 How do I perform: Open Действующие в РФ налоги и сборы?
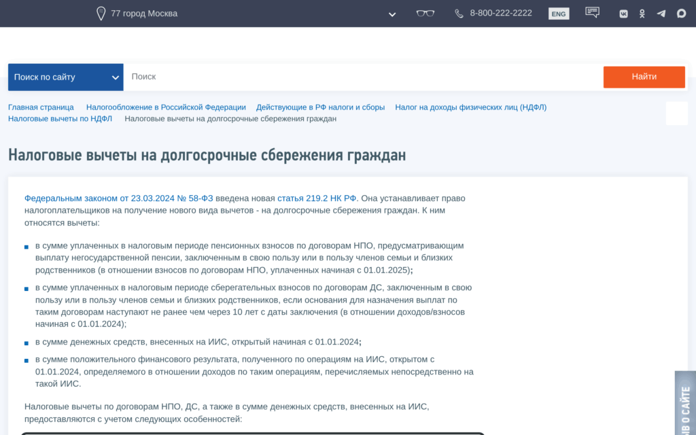pos(320,107)
